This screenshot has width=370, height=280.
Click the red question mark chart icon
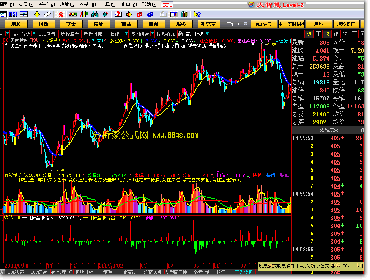pos(118,14)
